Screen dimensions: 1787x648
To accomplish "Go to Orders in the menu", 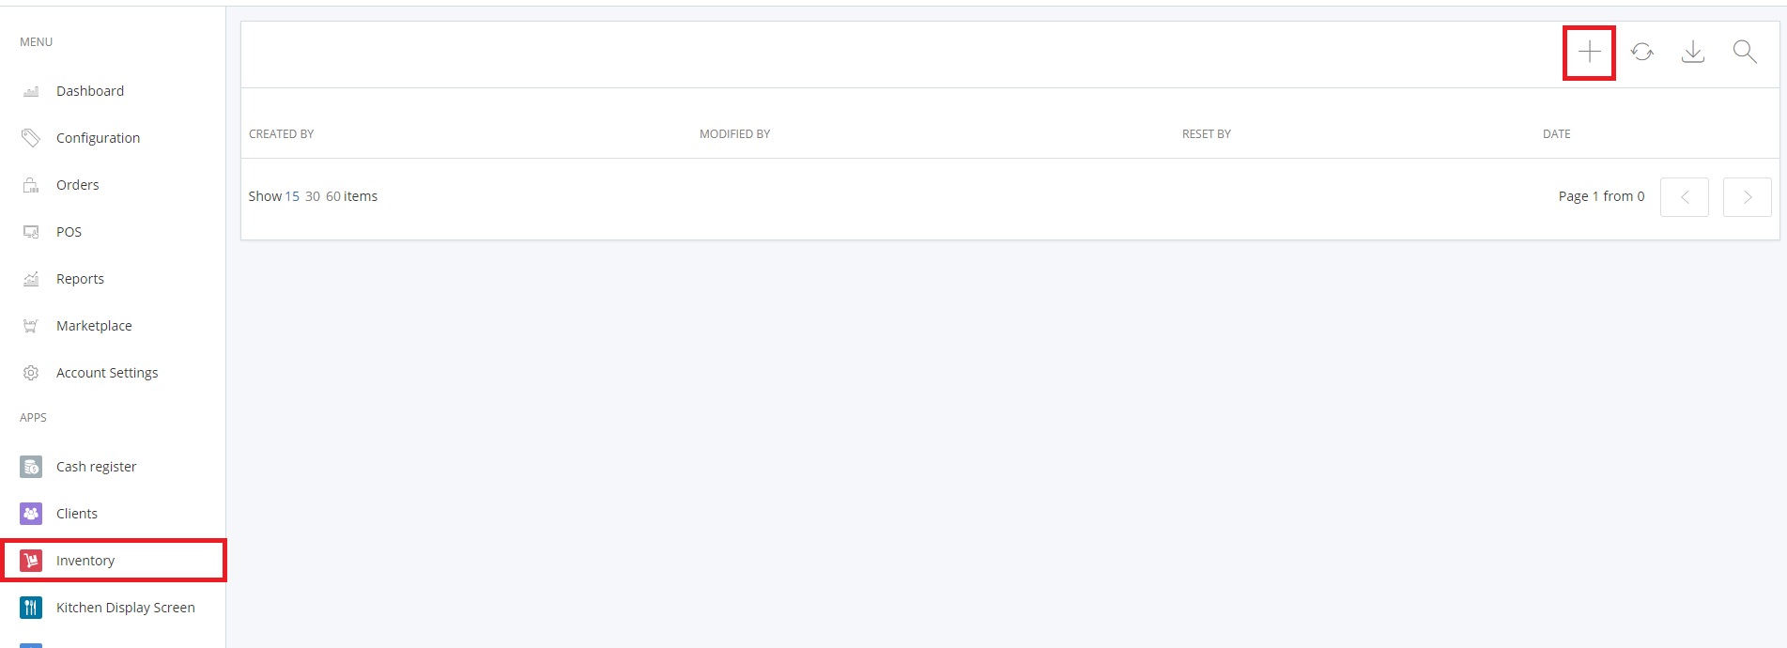I will coord(77,185).
